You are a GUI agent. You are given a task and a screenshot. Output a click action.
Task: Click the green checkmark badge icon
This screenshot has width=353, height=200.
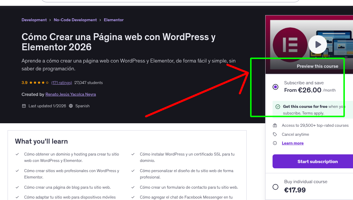click(x=278, y=107)
